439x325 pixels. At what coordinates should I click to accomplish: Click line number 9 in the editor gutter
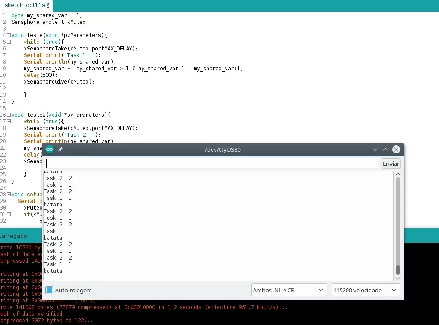[x=4, y=69]
